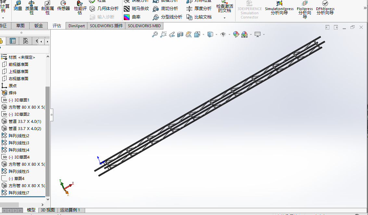Open the 测量 measure tool
Image resolution: width=368 pixels, height=215 pixels.
point(18,6)
